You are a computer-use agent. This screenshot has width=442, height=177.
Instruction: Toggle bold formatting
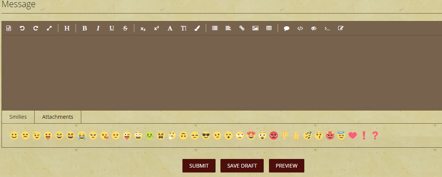tap(85, 28)
